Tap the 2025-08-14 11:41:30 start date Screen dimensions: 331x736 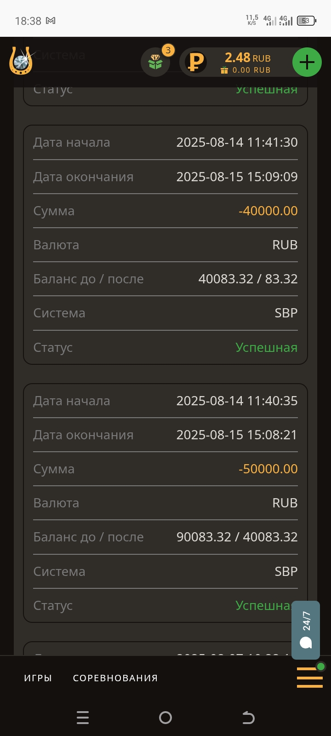[x=237, y=142]
